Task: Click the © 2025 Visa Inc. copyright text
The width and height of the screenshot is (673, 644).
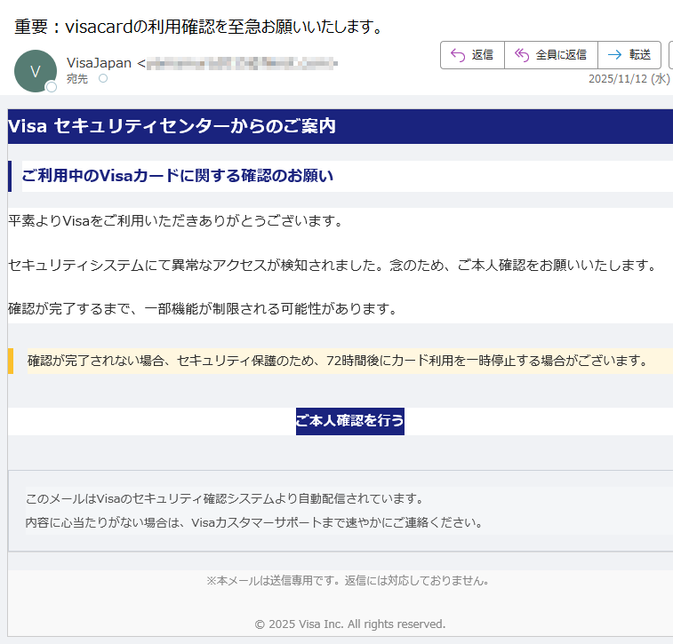Action: [349, 624]
